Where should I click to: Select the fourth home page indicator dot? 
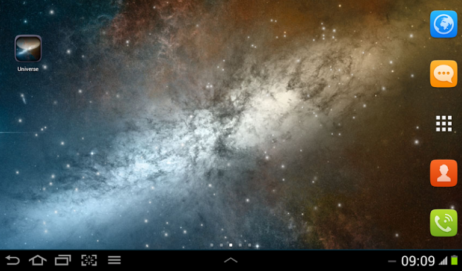click(x=240, y=245)
